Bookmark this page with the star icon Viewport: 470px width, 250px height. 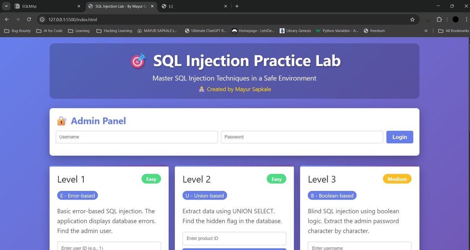(x=412, y=19)
